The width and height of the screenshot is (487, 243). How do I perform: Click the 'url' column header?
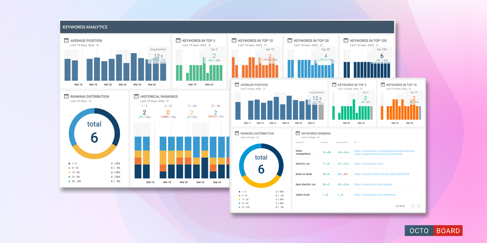tap(355, 142)
